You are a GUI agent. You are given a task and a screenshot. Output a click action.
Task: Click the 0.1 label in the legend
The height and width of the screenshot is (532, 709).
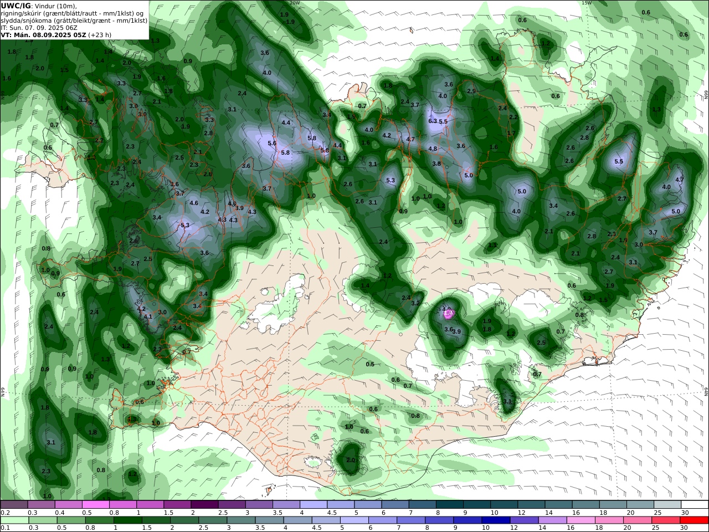(x=5, y=528)
